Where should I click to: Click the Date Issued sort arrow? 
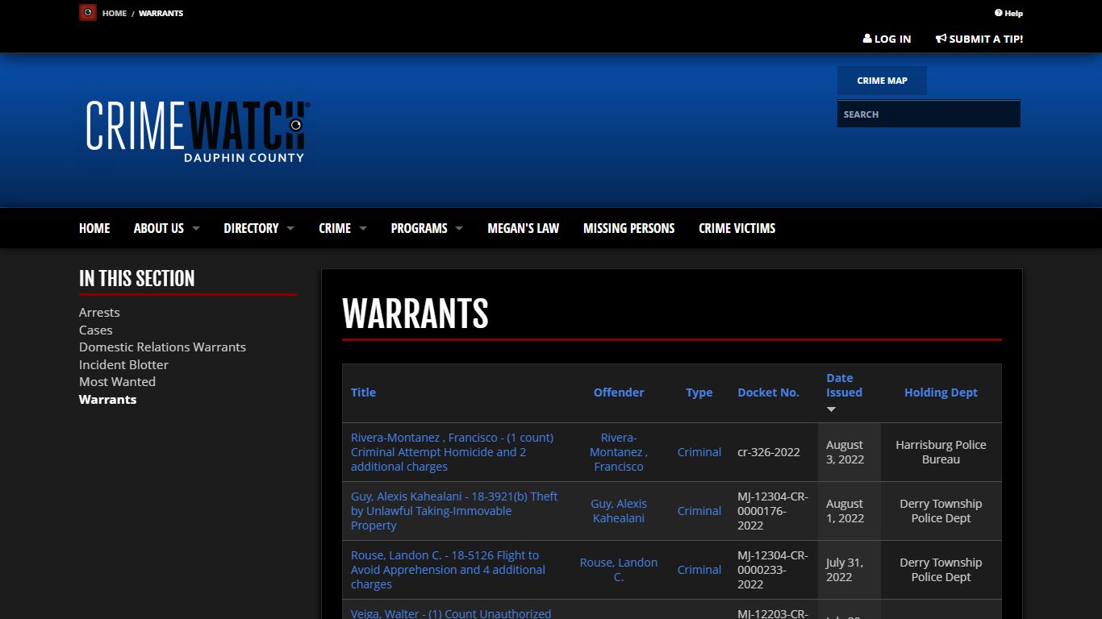pos(831,409)
